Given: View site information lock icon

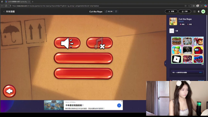Looking at the screenshot, I should point(10,6).
